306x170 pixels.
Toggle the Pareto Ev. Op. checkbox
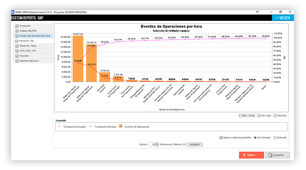pos(17,41)
